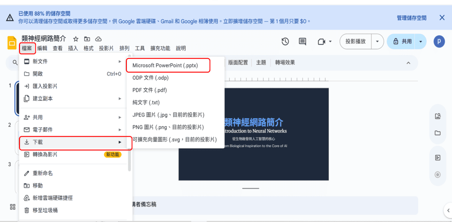Open the comments icon
Image resolution: width=452 pixels, height=222 pixels.
[303, 42]
